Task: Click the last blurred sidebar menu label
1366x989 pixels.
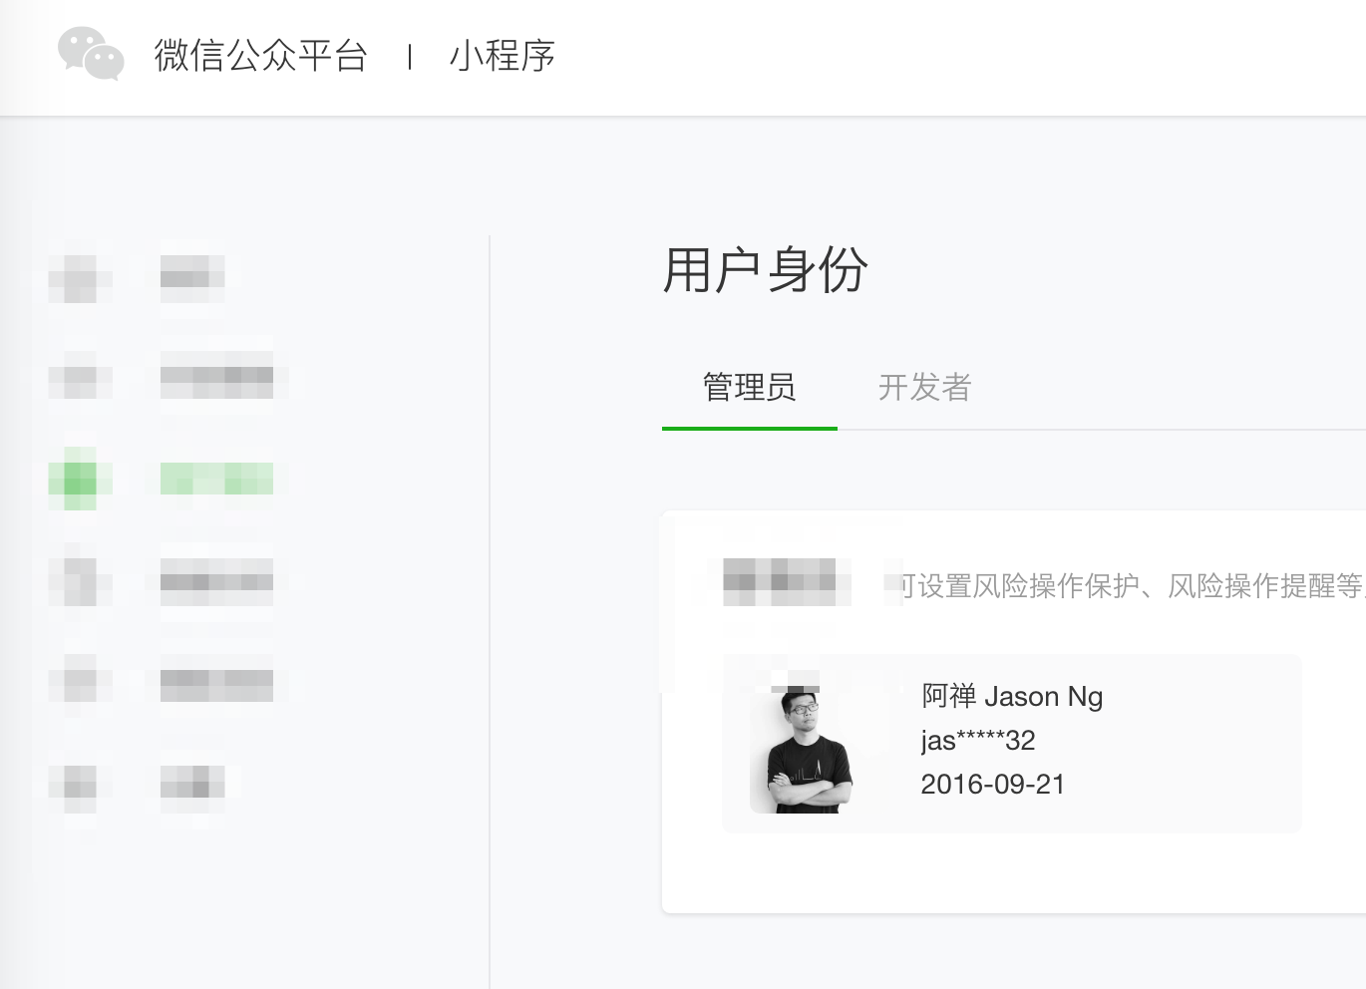Action: click(192, 783)
